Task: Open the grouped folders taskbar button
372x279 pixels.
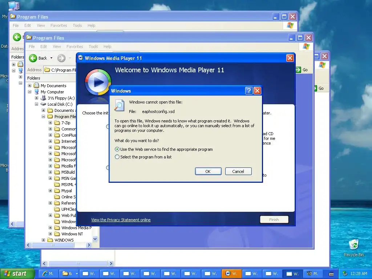Action: pyautogui.click(x=69, y=274)
